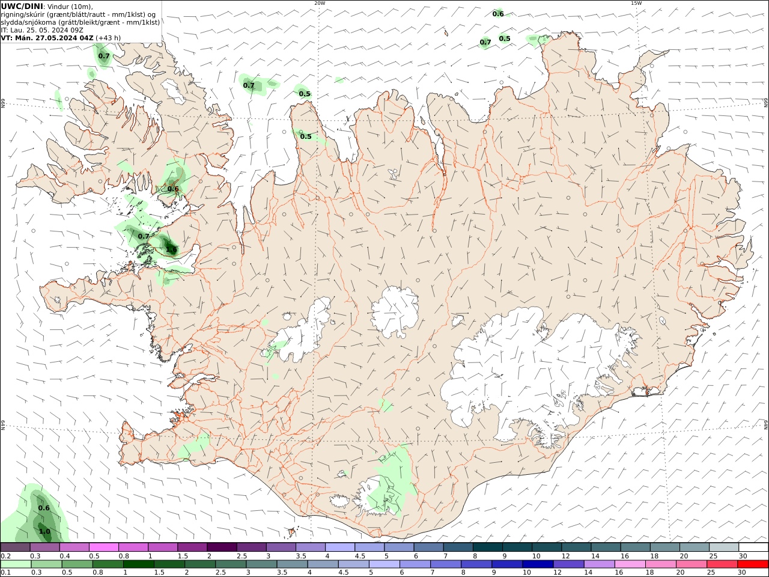Click the 0.5 value beside the northern 0.7 pair
Screen dimensions: 769x577
point(505,38)
